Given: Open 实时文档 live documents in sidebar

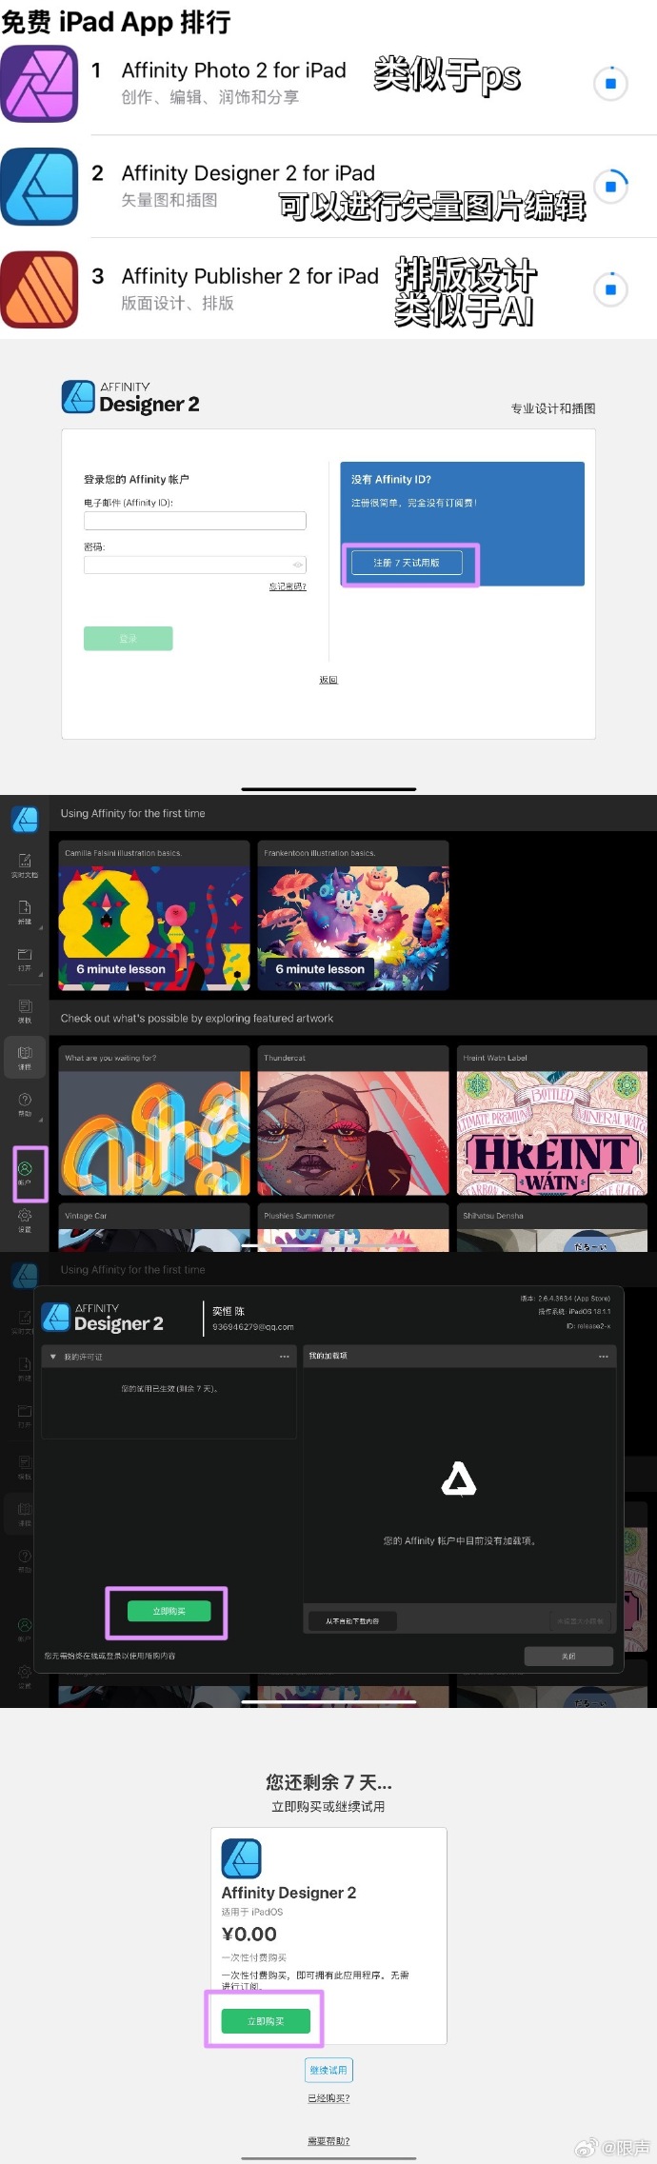Looking at the screenshot, I should point(25,865).
